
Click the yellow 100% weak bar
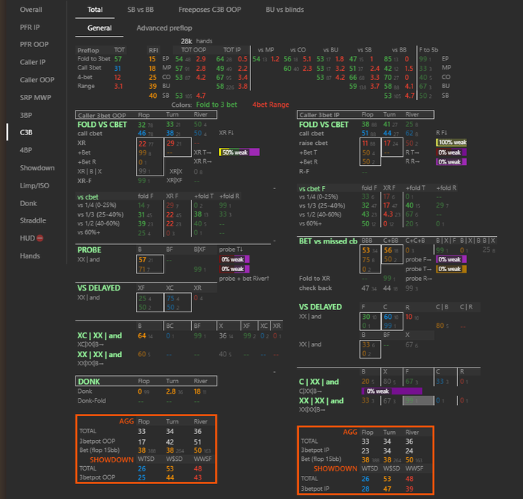(x=451, y=143)
